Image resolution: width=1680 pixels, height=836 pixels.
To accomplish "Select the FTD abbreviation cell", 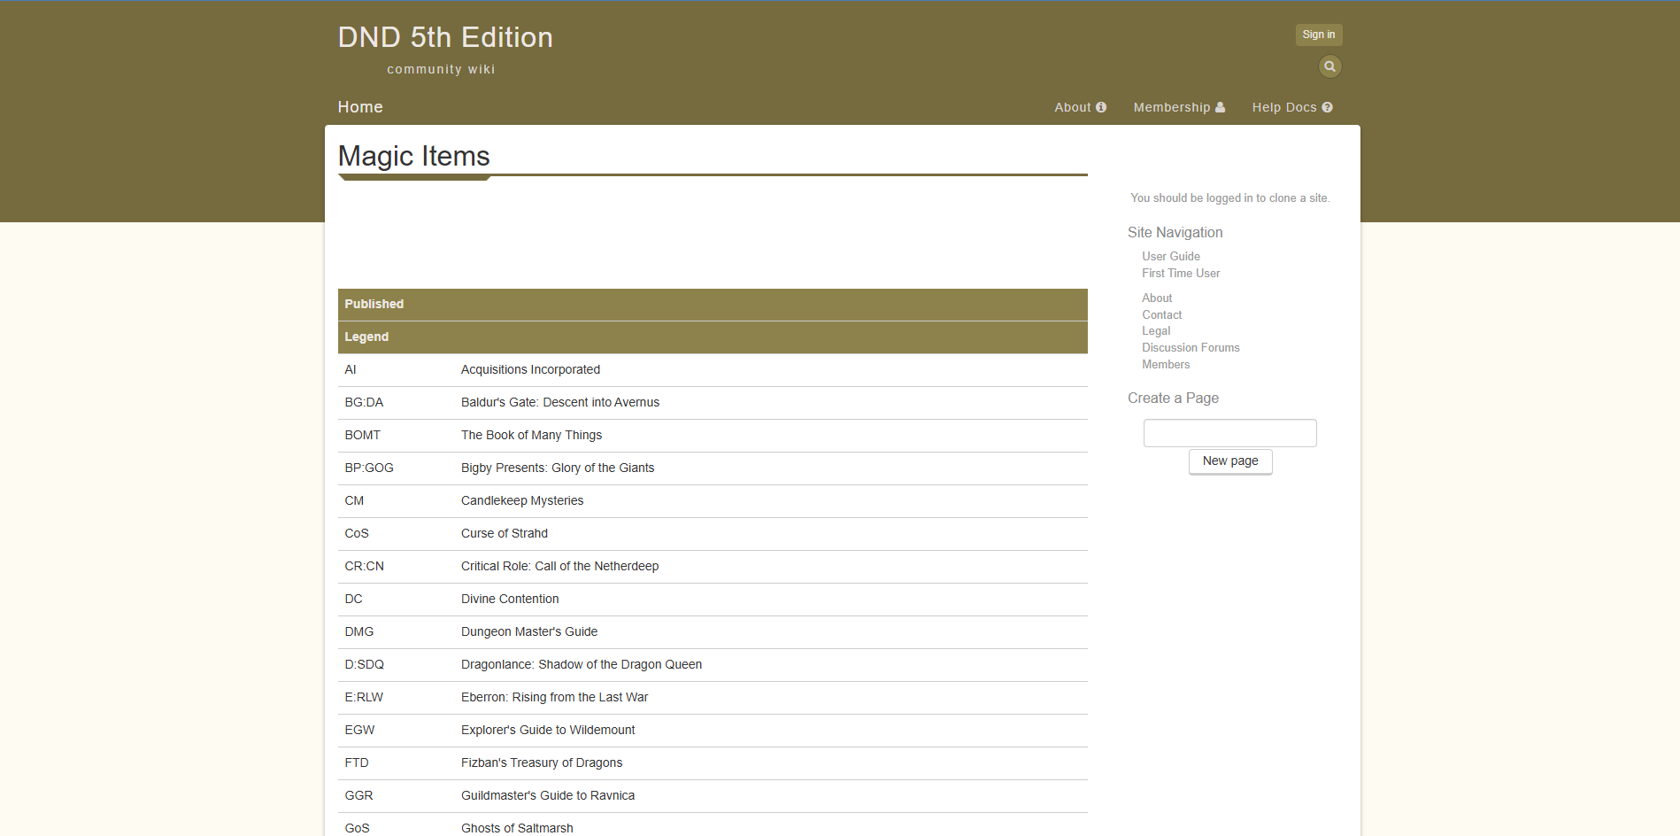I will pyautogui.click(x=396, y=763).
